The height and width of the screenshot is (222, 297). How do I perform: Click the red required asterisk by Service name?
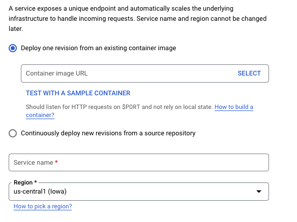click(x=56, y=162)
